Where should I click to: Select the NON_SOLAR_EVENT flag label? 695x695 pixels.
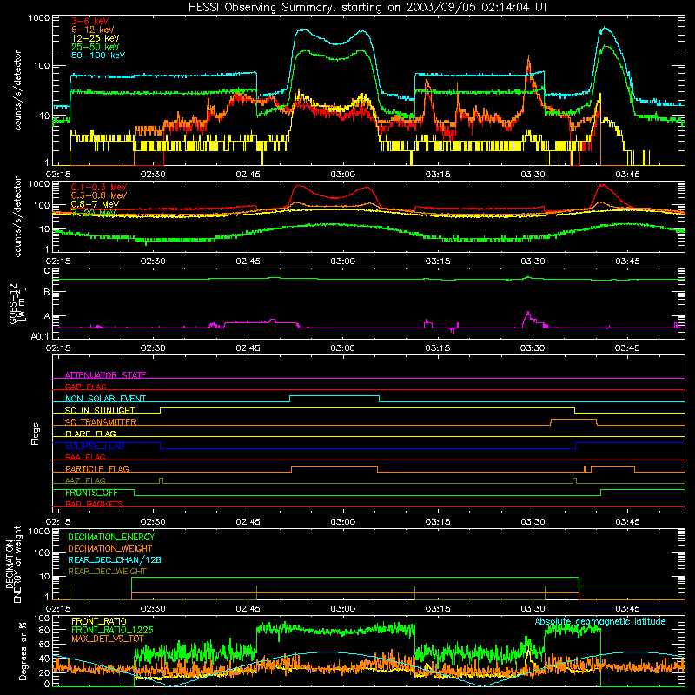click(105, 399)
